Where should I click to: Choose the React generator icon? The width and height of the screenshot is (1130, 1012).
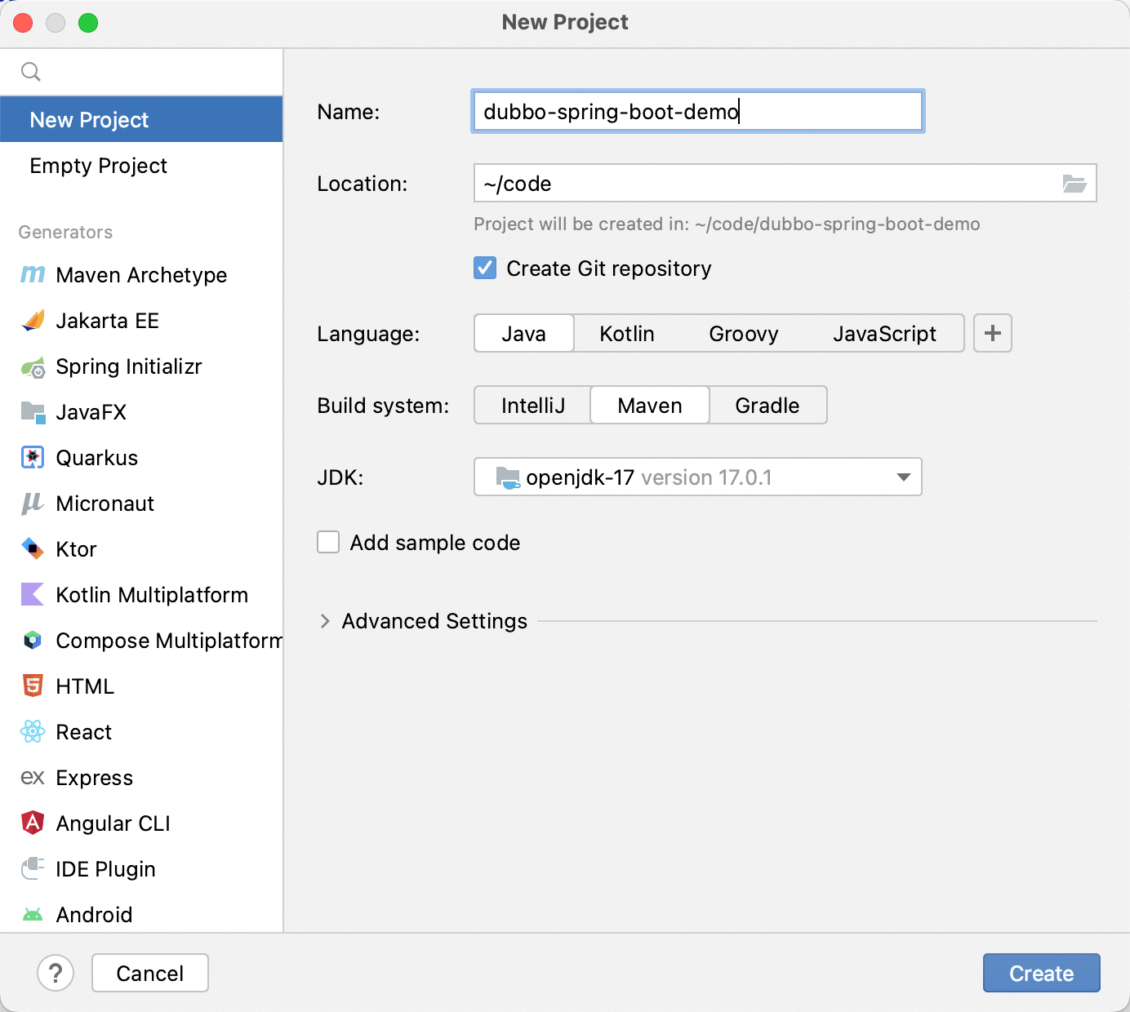pos(33,732)
